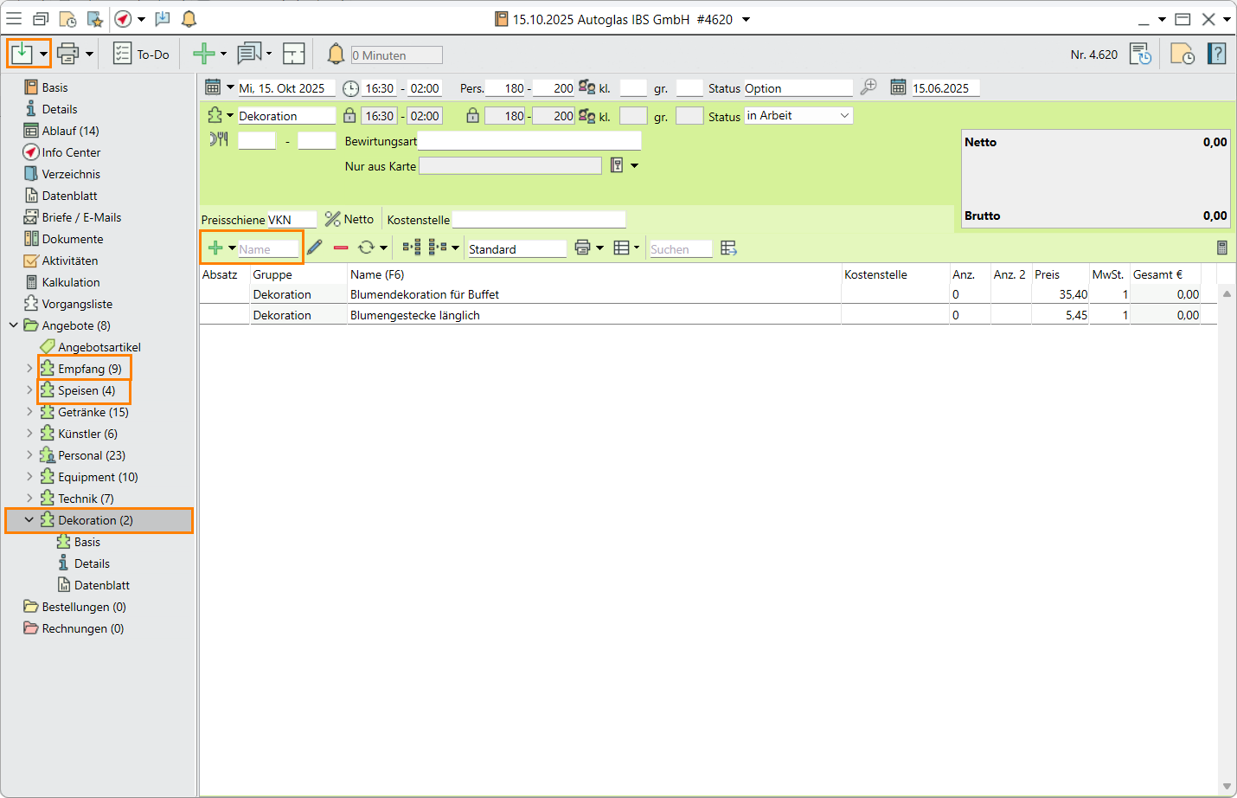The height and width of the screenshot is (798, 1237).
Task: Click the table export icon beside Suchen
Action: pyautogui.click(x=728, y=248)
